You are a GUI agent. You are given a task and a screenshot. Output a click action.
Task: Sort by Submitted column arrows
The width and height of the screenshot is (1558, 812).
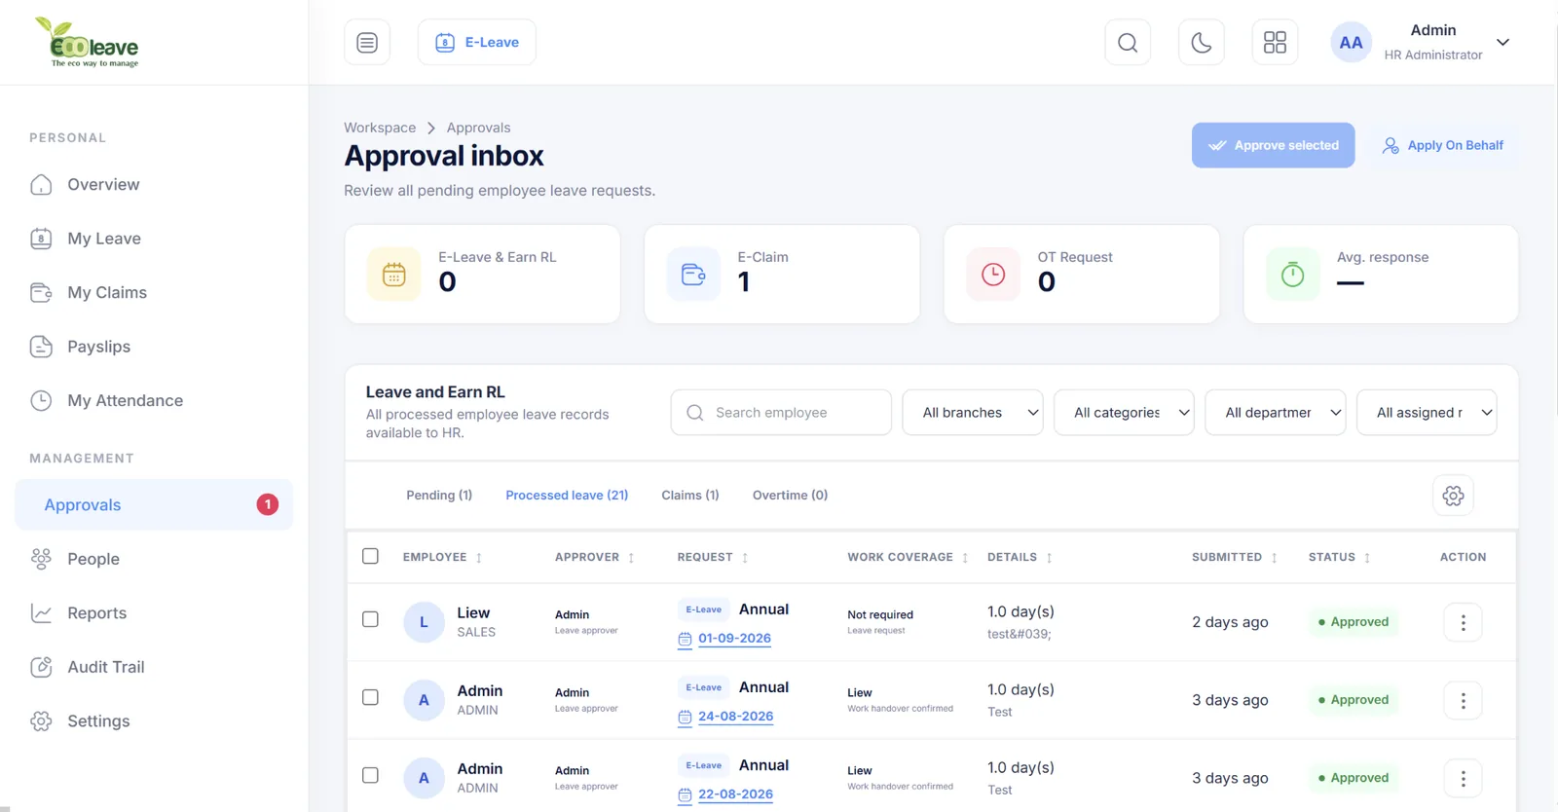tap(1274, 558)
